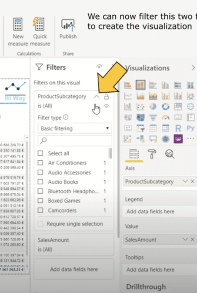Select the Donut chart visual
Viewport: 197px width, 293px height.
(x=165, y=107)
